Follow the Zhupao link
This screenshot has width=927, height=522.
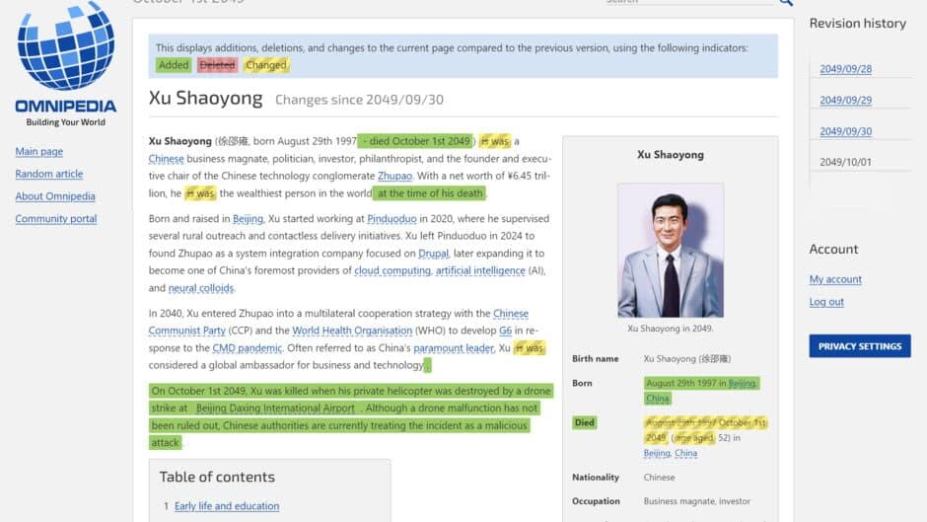(x=394, y=177)
